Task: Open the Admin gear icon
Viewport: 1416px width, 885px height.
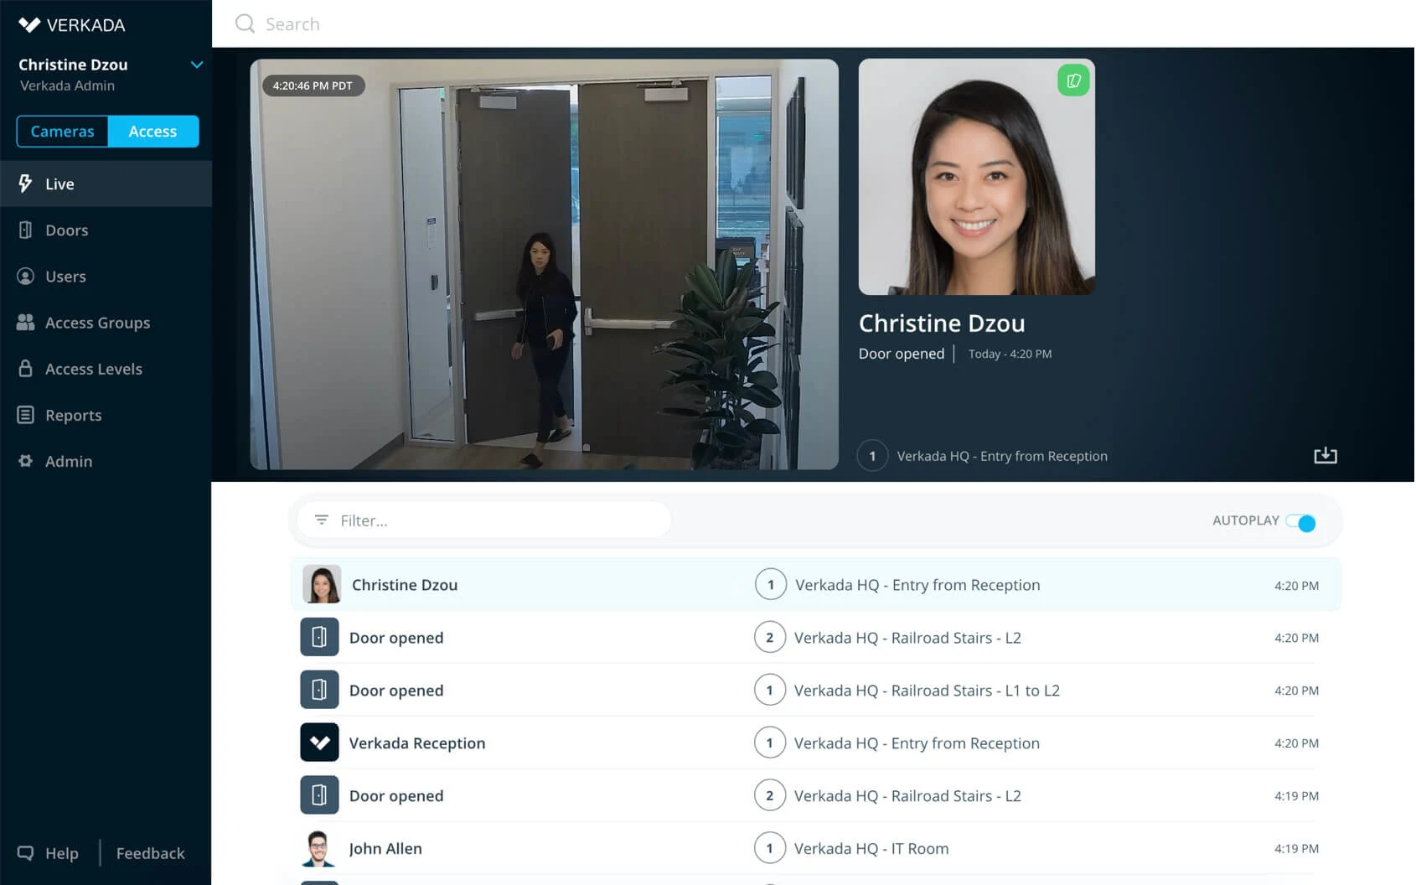Action: (x=25, y=461)
